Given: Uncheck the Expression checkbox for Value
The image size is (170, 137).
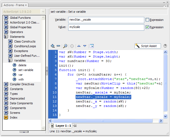Looking at the screenshot, I should 147,27.
